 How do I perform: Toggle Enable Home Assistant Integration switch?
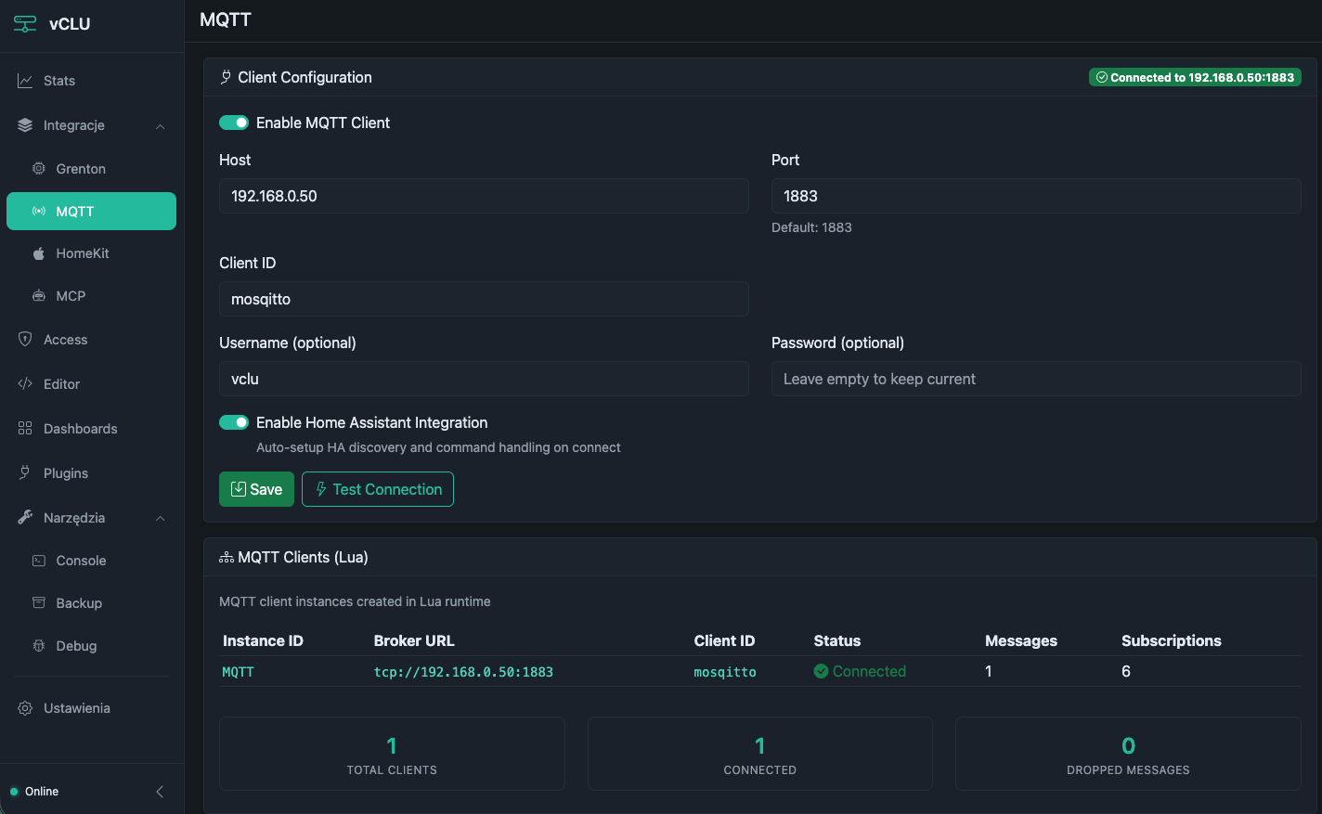[234, 422]
